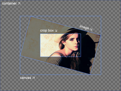The width and height of the screenshot is (121, 91).
Task: Select the 'crop box' text label
Action: pos(47,31)
